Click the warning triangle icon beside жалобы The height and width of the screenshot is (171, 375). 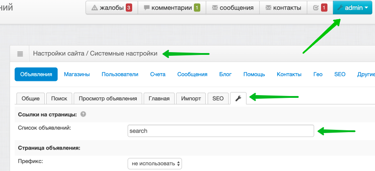(x=95, y=8)
